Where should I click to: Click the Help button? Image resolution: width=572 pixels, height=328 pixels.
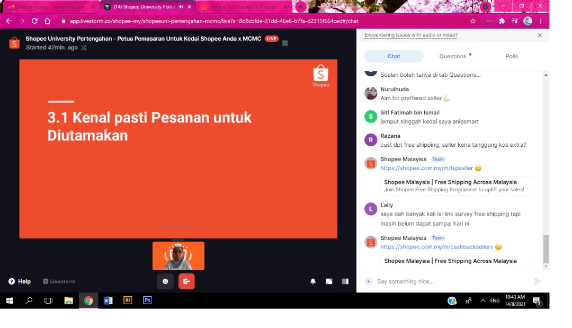pos(20,281)
